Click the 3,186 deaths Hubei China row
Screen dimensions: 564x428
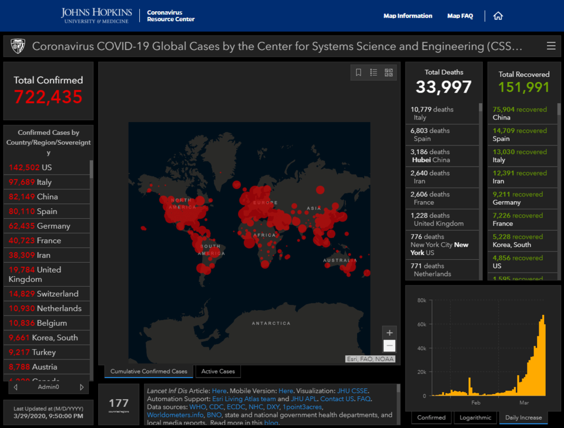point(442,156)
